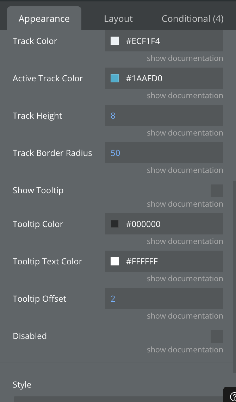Show documentation for the Disabled option
The image size is (236, 402).
185,350
